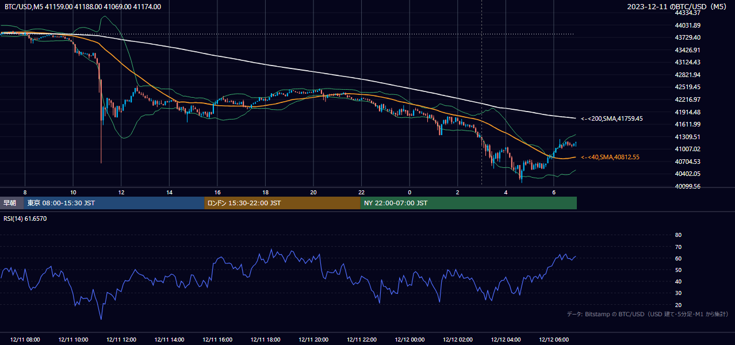Screen dimensions: 735x345
Task: Click hour label 22 under the price chart
Action: pyautogui.click(x=361, y=191)
